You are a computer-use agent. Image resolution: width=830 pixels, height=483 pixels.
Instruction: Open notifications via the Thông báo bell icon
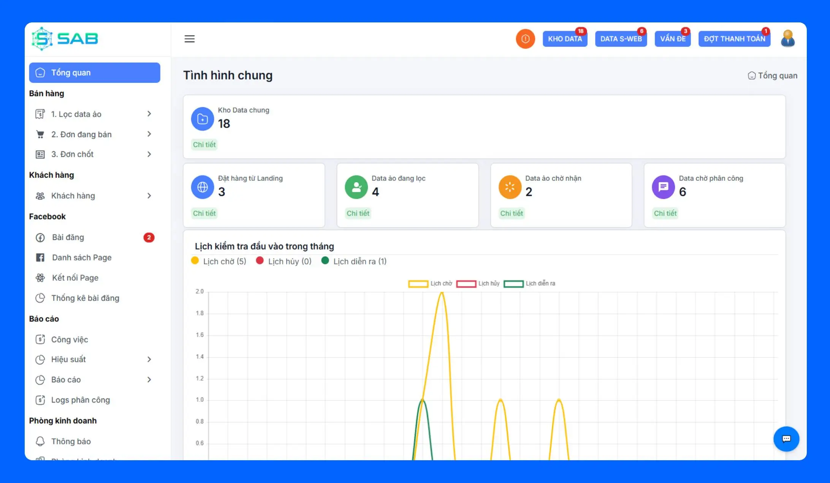pos(40,441)
